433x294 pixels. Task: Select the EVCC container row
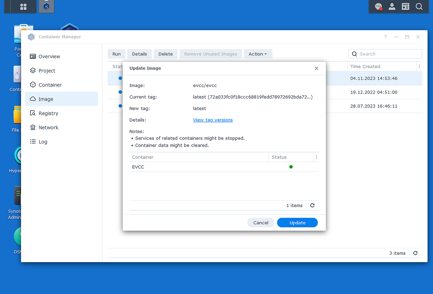[224, 167]
